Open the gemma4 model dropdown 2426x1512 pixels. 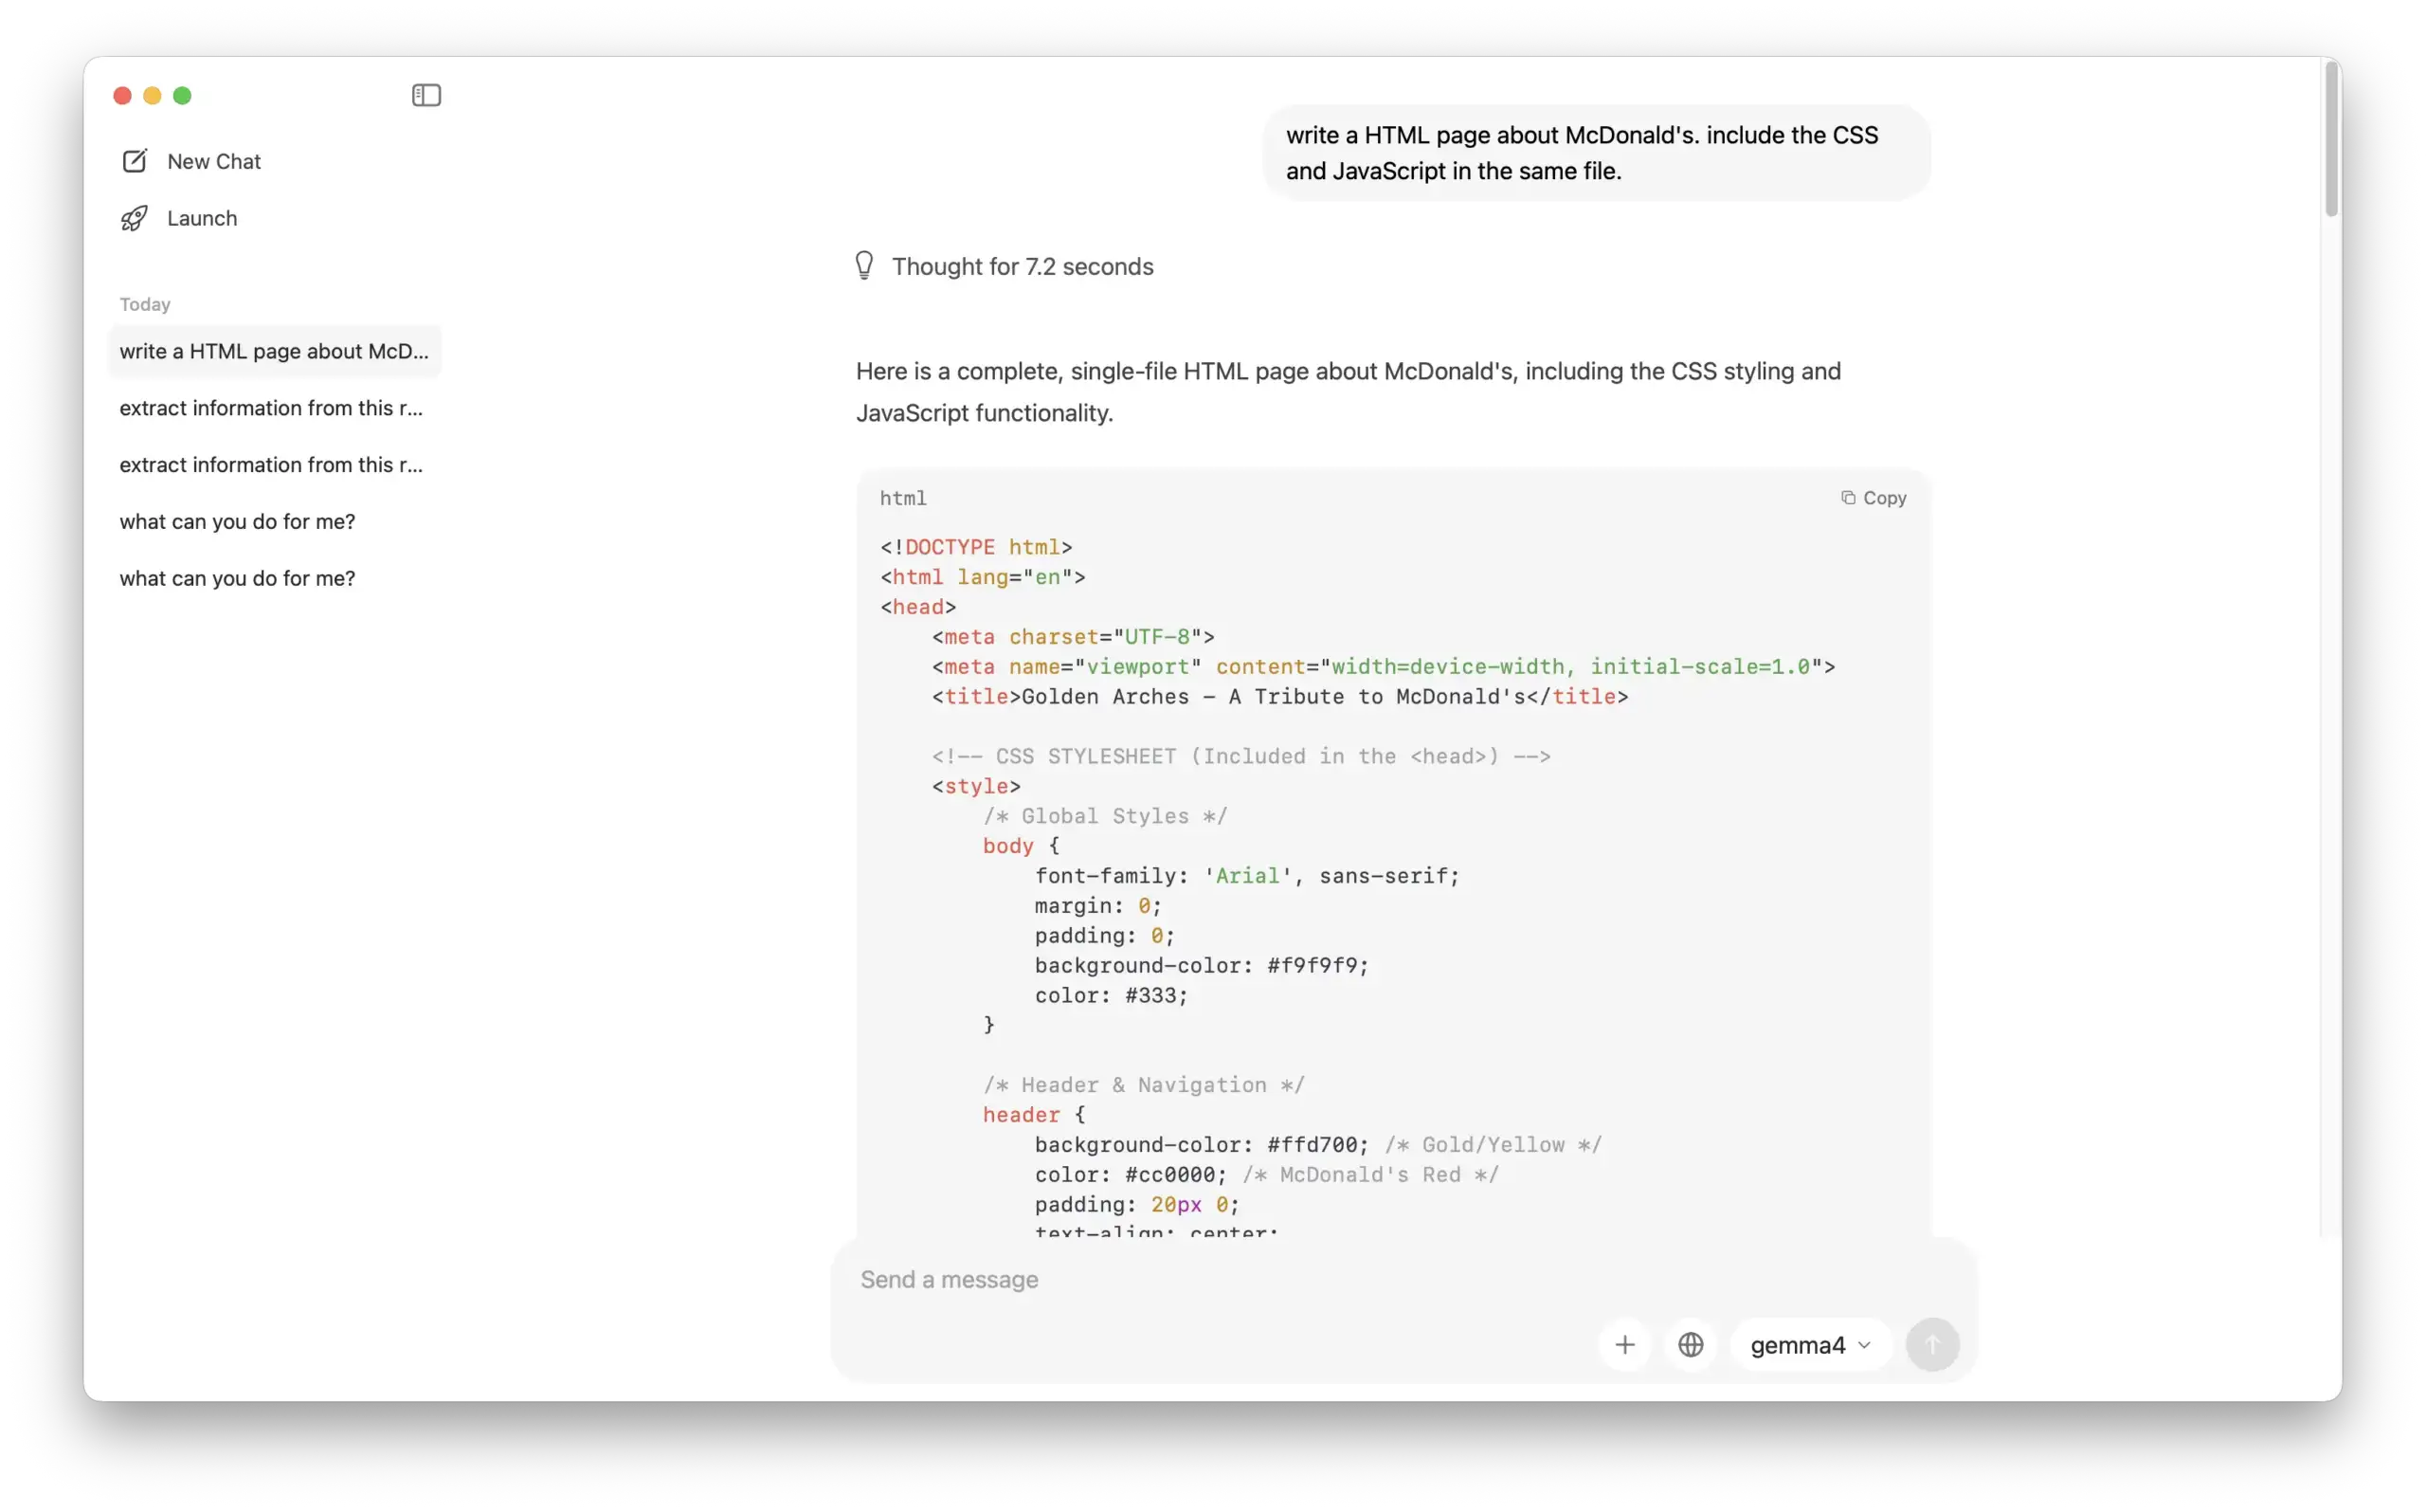pyautogui.click(x=1798, y=1345)
